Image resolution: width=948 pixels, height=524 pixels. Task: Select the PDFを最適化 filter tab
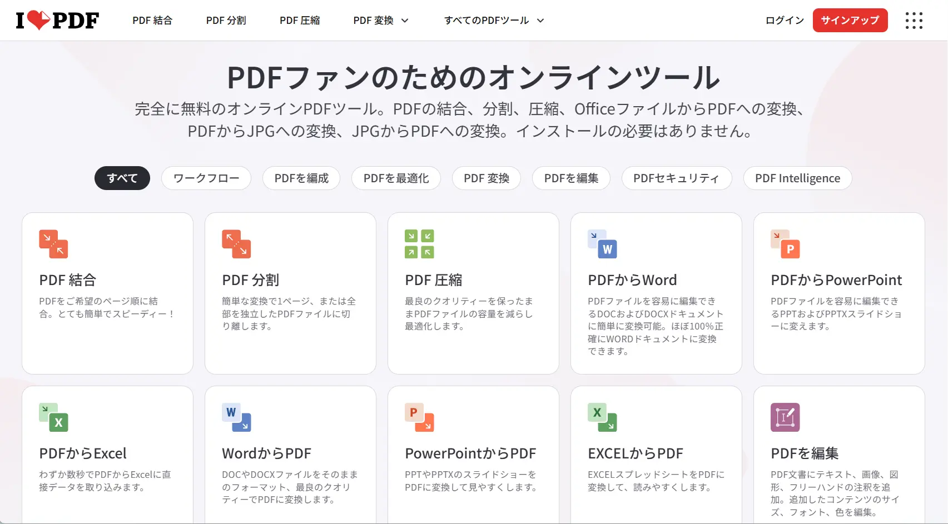[x=396, y=178]
